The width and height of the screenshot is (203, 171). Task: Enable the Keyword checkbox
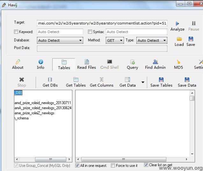tap(16, 32)
